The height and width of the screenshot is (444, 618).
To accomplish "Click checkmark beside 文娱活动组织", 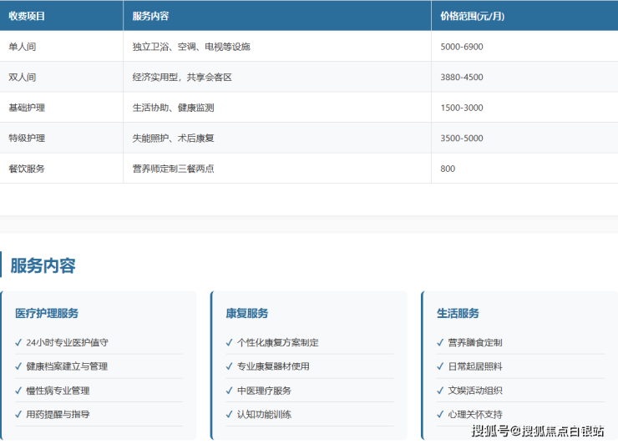I will click(x=440, y=391).
